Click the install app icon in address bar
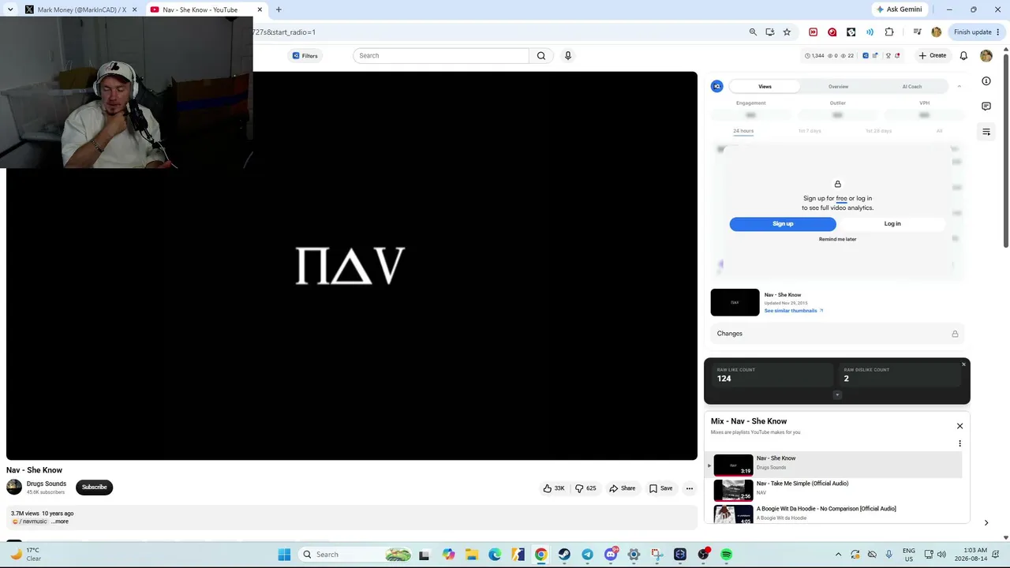This screenshot has height=568, width=1010. (x=770, y=32)
